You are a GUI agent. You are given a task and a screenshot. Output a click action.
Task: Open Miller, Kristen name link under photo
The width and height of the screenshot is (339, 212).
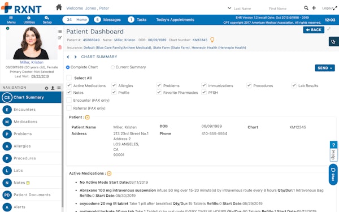click(32, 62)
